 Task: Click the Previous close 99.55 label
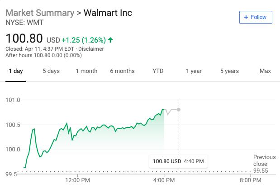pos(264,164)
